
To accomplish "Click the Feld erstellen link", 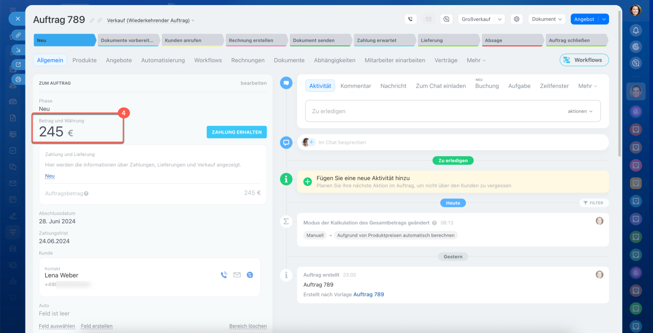I will [x=96, y=326].
